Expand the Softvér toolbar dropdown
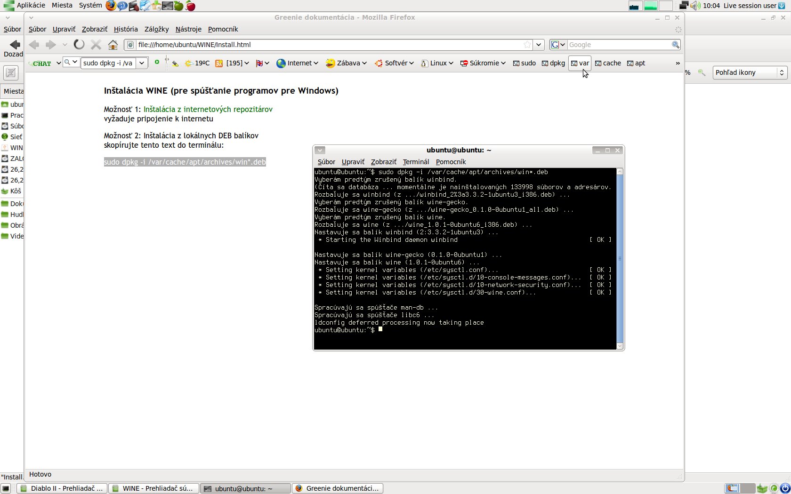 (x=395, y=63)
